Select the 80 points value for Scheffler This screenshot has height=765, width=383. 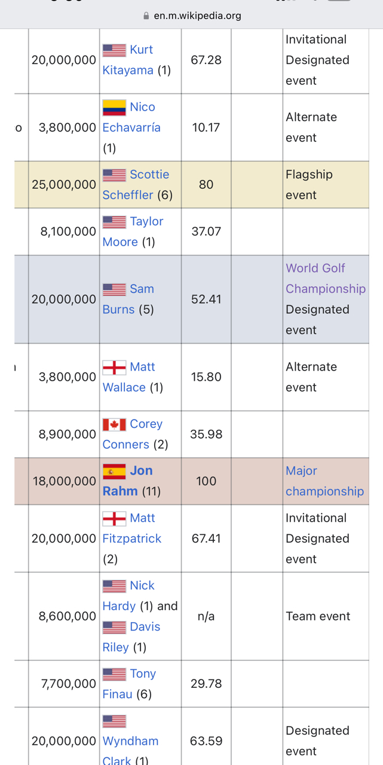coord(206,185)
